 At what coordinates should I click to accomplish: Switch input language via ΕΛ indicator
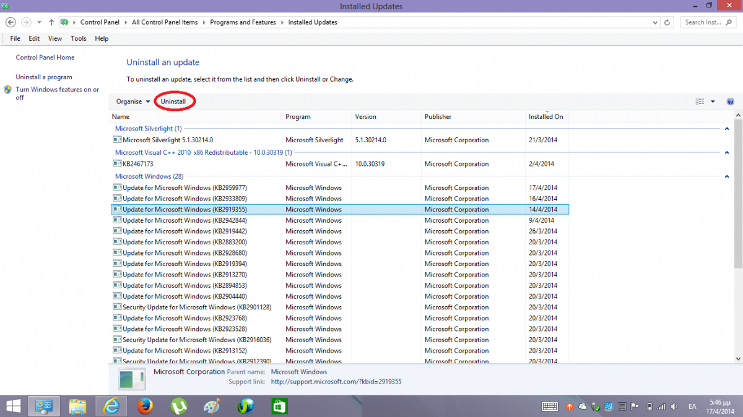[692, 406]
